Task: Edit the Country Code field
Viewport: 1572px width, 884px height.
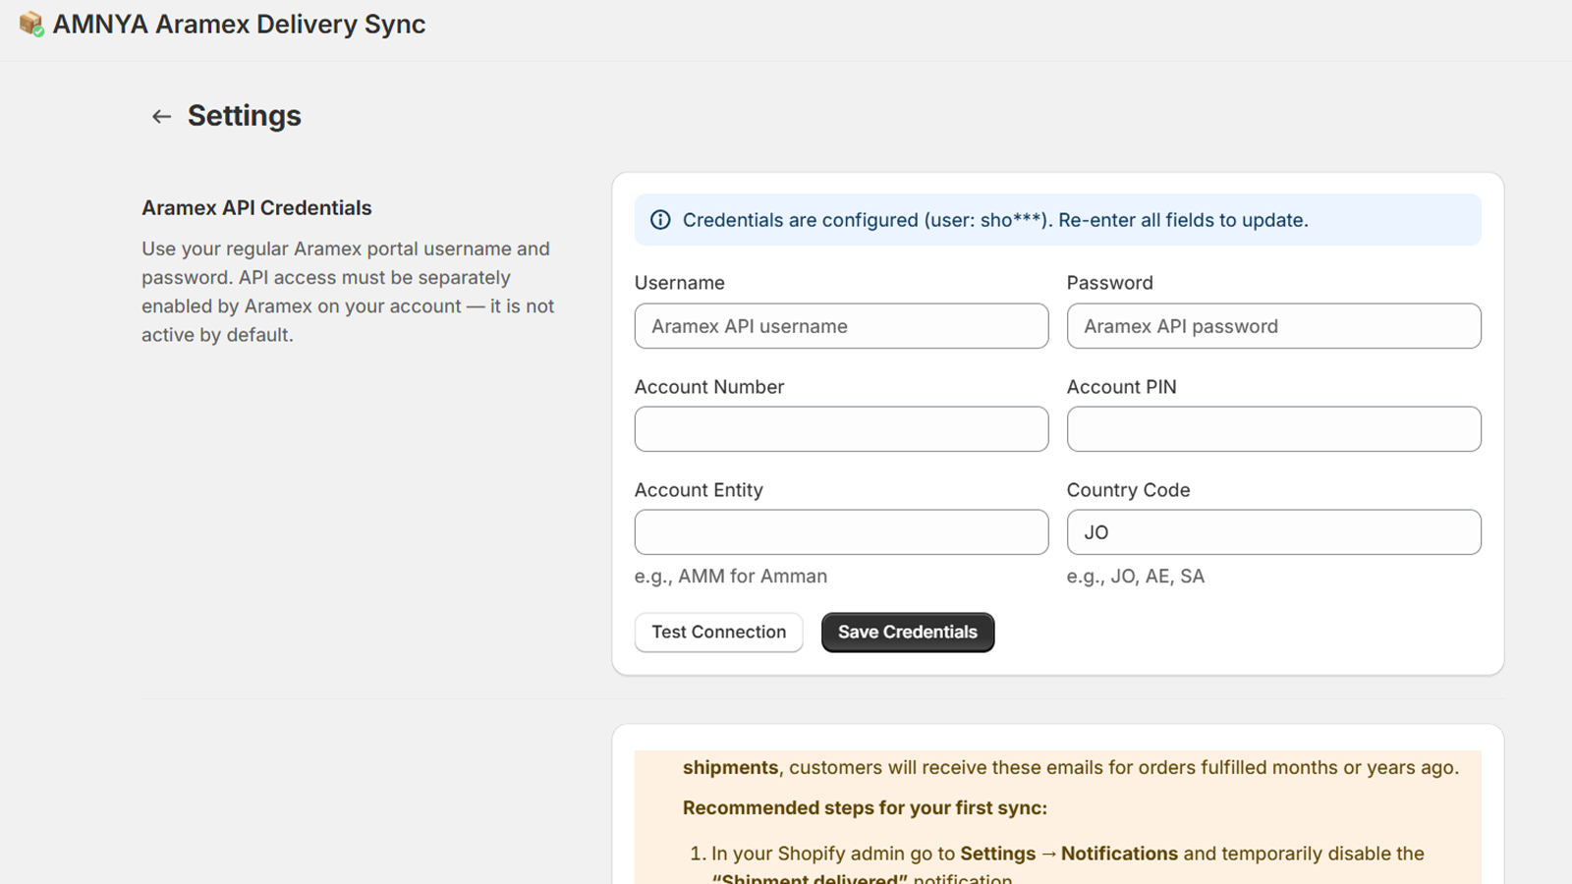Action: (1273, 532)
